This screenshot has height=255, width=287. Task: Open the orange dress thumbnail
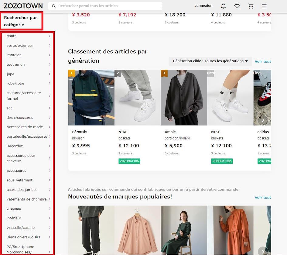[230, 230]
